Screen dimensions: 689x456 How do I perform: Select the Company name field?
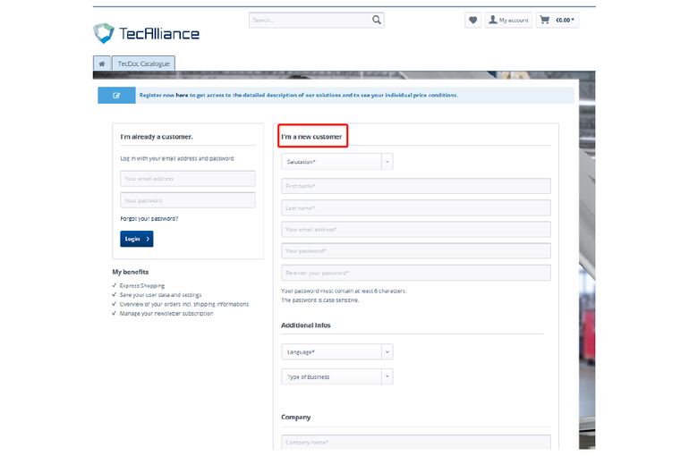[x=416, y=442]
